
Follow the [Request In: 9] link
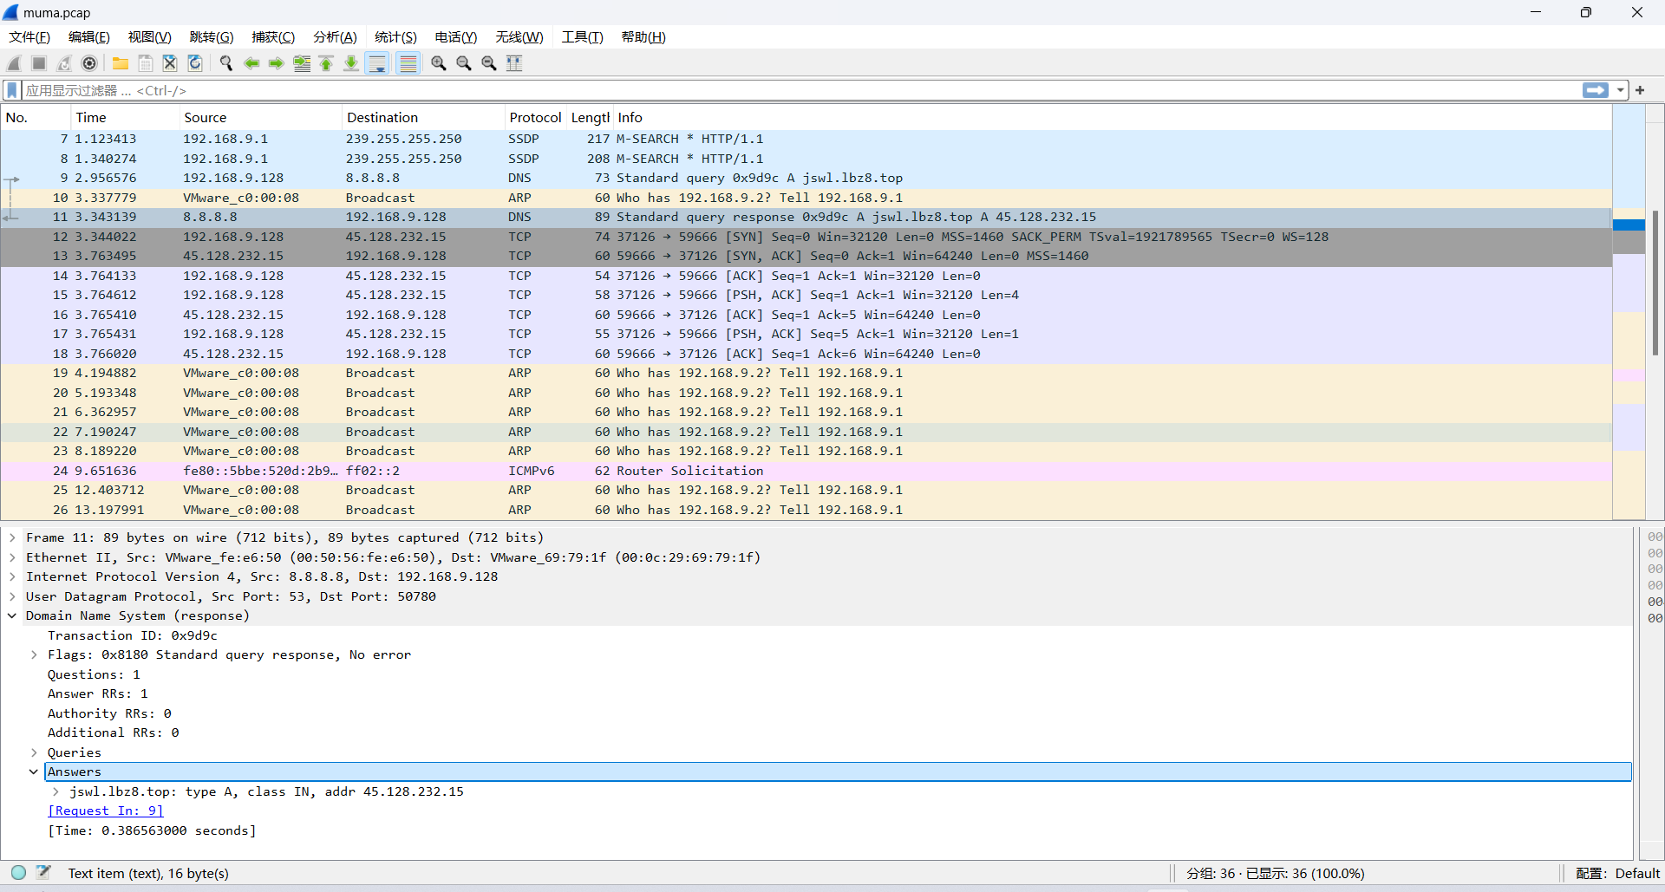[x=105, y=811]
